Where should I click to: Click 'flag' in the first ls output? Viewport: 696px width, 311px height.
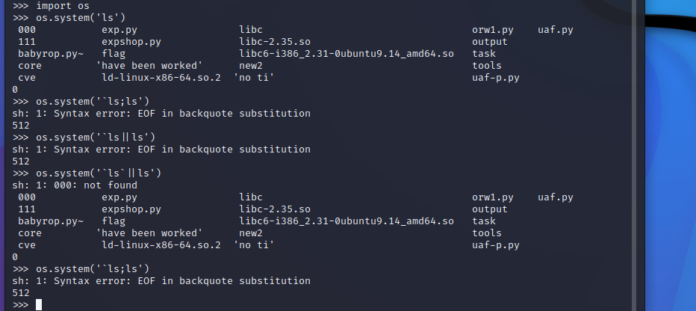(114, 54)
